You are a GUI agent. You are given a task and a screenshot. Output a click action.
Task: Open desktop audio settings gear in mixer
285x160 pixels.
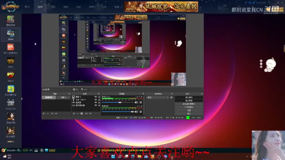[x=141, y=112]
